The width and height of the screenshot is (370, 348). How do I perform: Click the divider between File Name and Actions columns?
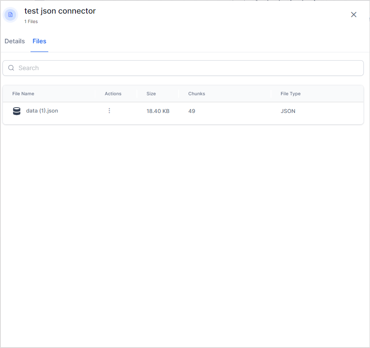95,94
